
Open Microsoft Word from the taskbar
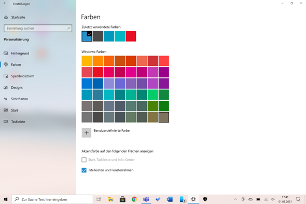pyautogui.click(x=170, y=199)
